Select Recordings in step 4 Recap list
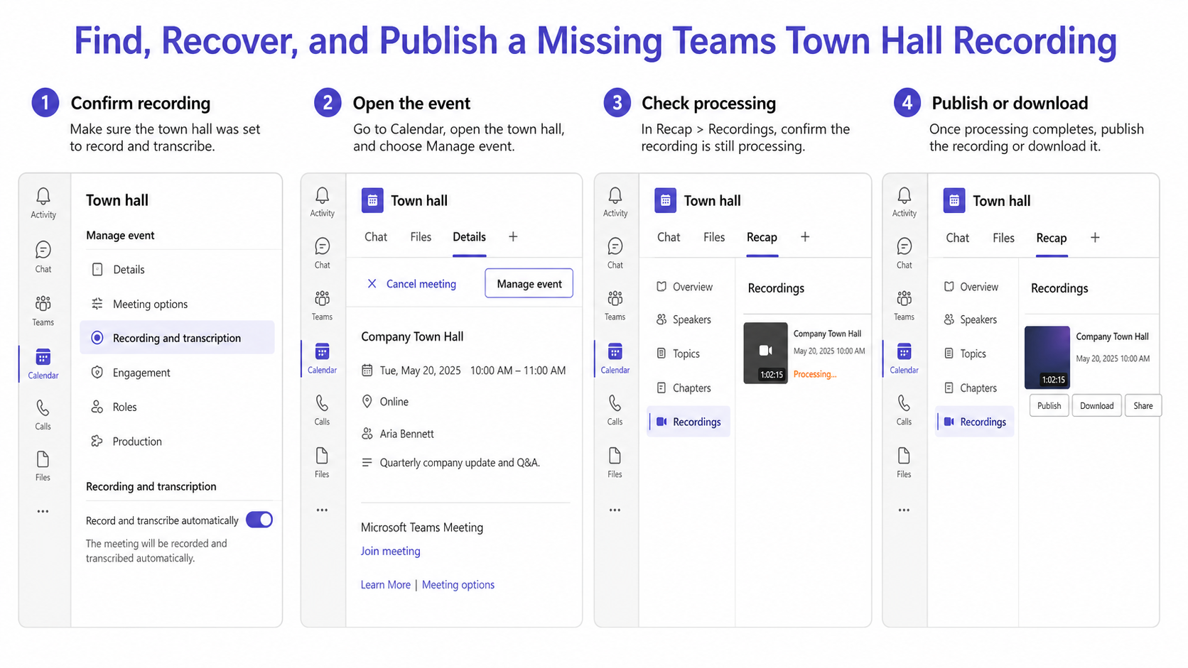Screen dimensions: 1188x668 pos(975,422)
